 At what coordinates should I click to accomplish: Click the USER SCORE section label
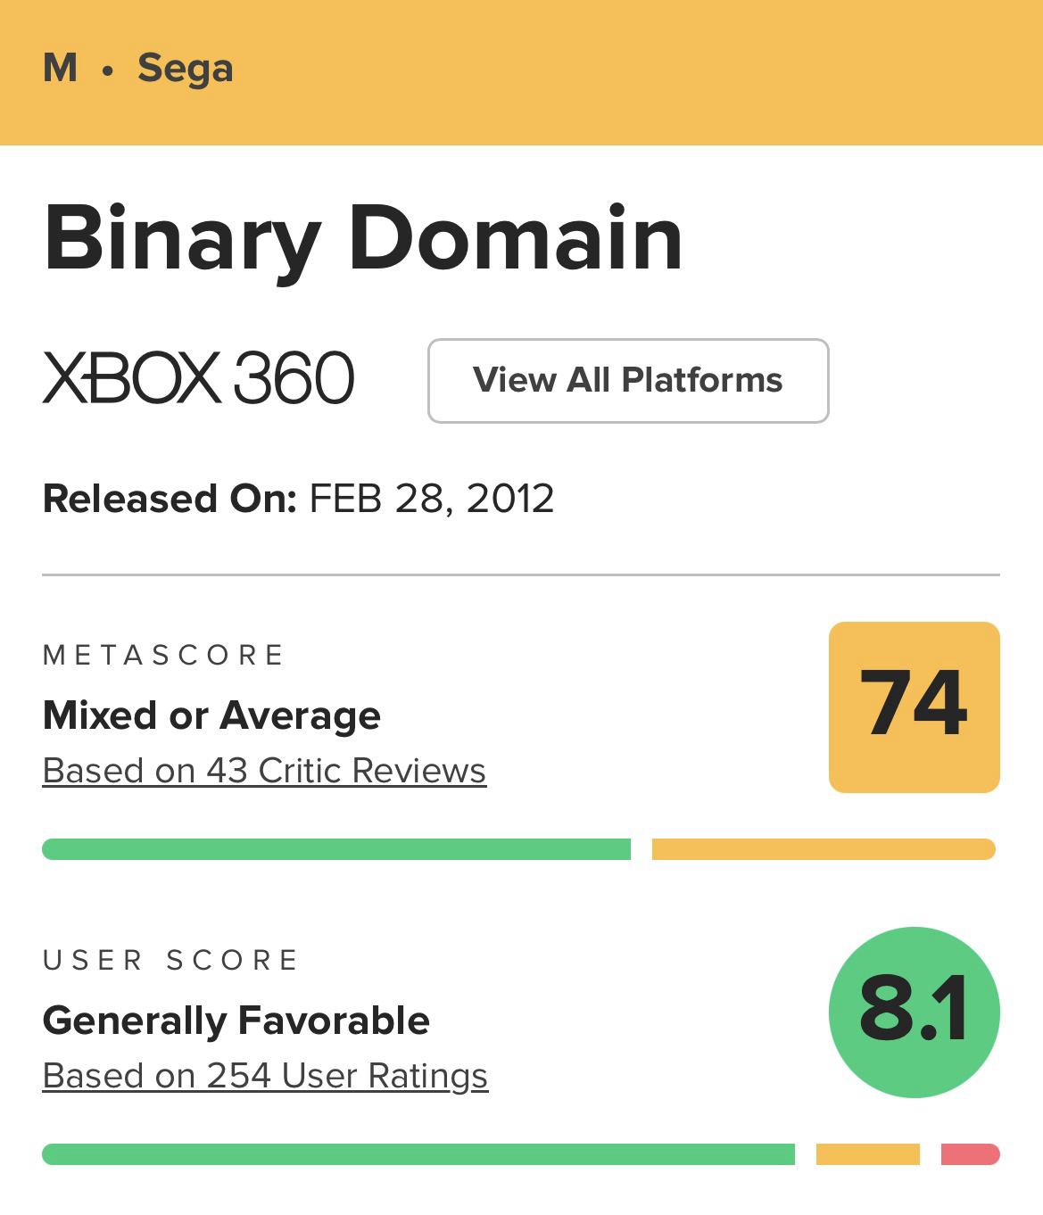171,961
